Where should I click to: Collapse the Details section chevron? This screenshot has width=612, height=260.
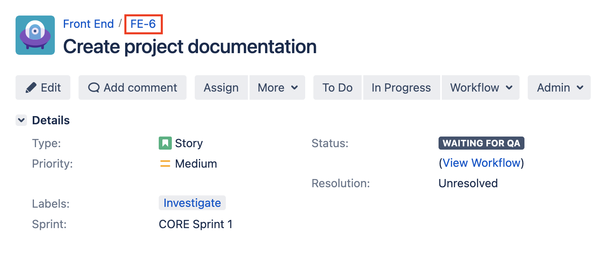[x=21, y=120]
